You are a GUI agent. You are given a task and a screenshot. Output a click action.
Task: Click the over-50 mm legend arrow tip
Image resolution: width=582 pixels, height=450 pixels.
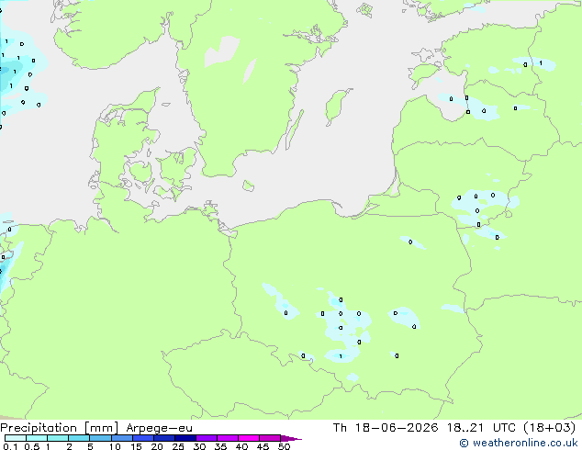[x=291, y=438]
